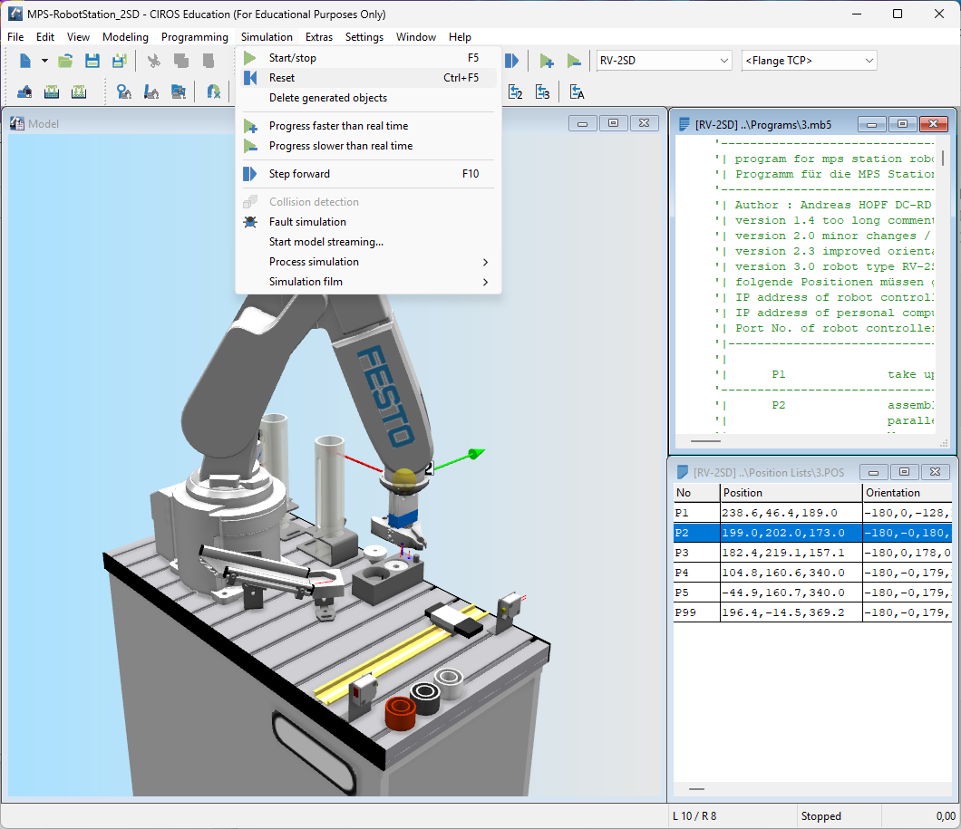Select row P3 in position list

pyautogui.click(x=812, y=553)
